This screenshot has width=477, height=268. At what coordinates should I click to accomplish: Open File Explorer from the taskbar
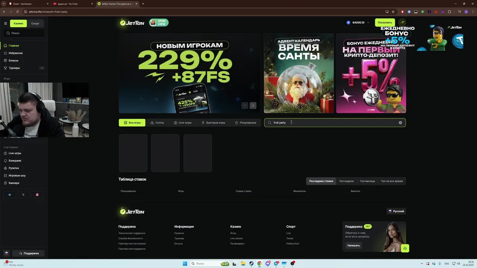243,264
